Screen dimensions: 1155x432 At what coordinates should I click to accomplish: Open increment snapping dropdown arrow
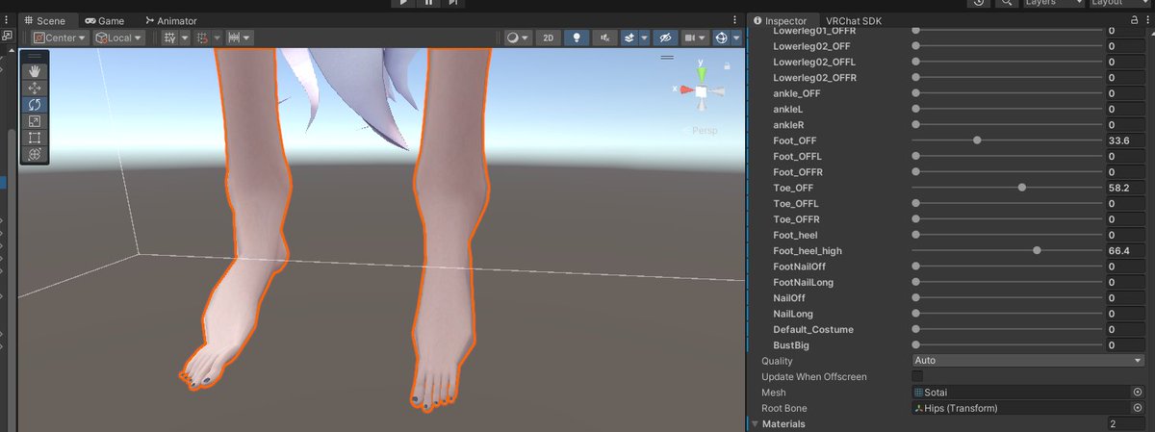(x=248, y=38)
